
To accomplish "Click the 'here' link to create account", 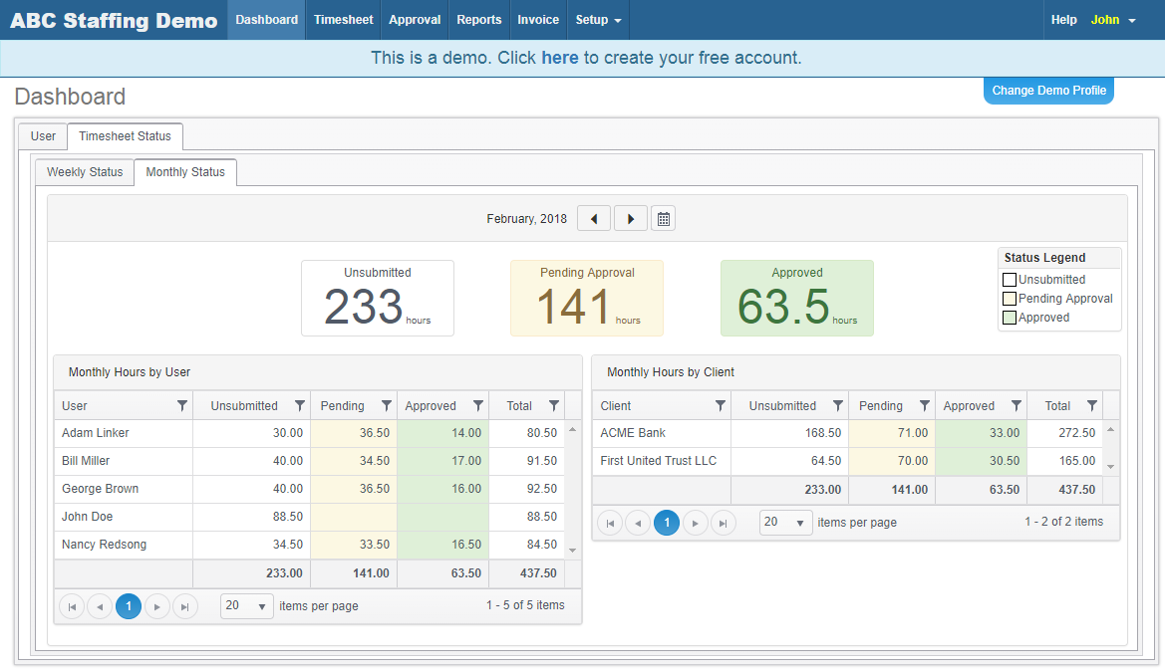I will tap(559, 58).
